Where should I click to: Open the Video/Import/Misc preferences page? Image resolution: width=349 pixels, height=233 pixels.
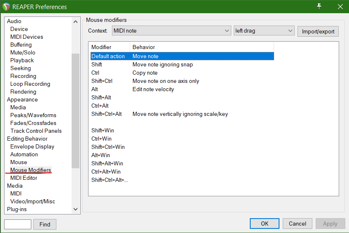(x=33, y=201)
